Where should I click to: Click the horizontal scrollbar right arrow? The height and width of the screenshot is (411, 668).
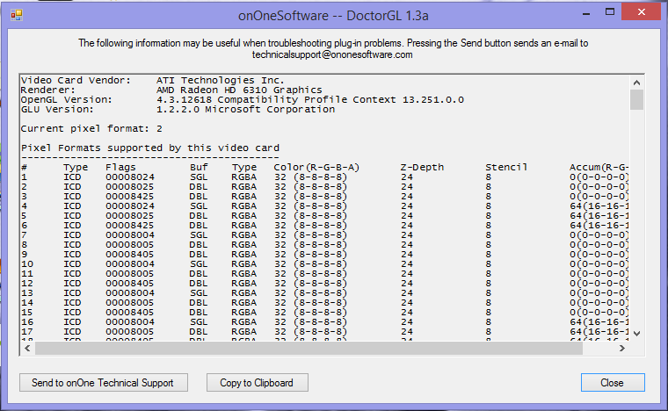tap(622, 348)
